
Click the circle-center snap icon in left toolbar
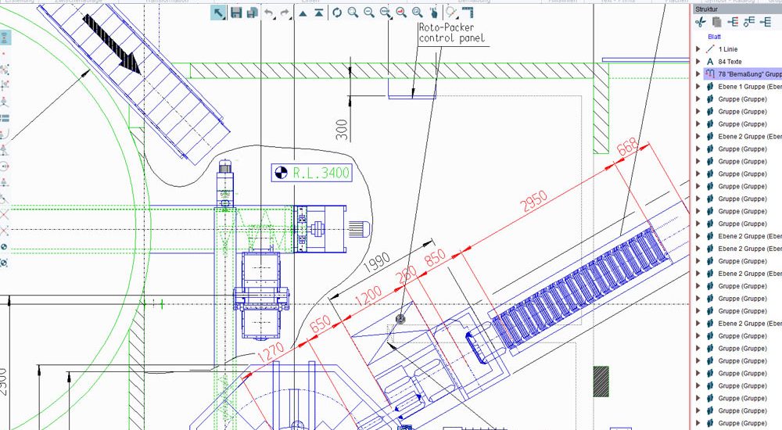(x=5, y=167)
